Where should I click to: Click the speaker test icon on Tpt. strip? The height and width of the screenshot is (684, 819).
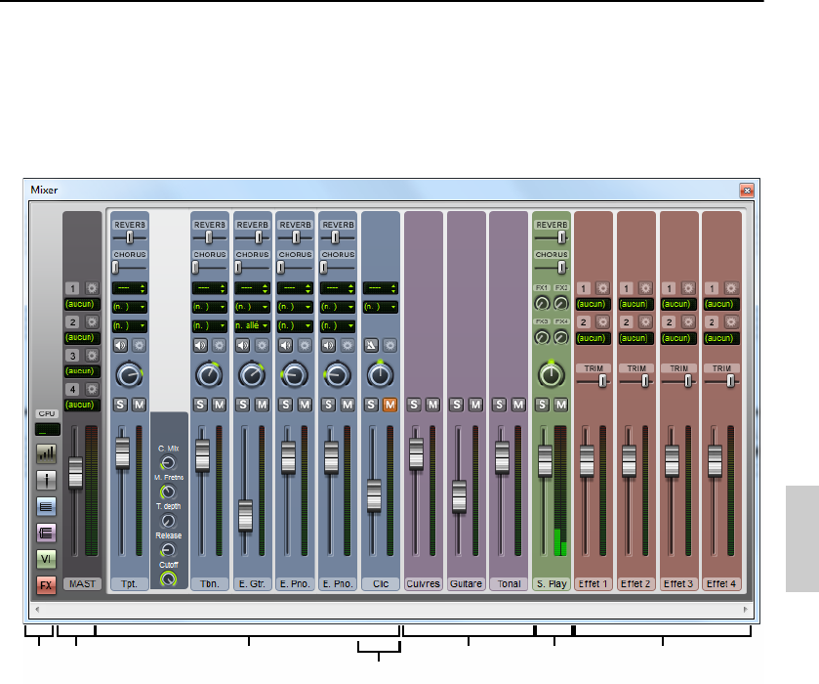(121, 345)
